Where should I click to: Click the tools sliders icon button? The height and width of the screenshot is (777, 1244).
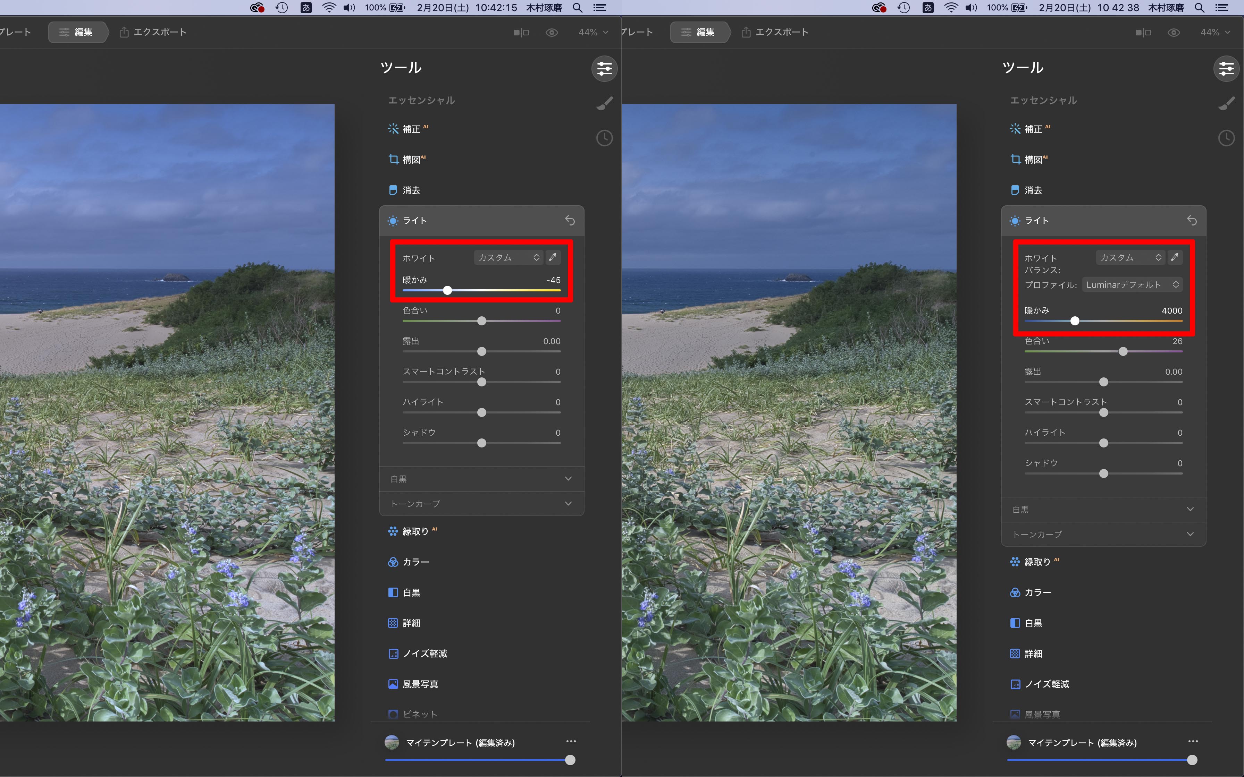[x=604, y=68]
